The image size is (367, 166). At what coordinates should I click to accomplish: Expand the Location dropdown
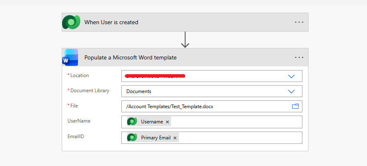[x=291, y=76]
